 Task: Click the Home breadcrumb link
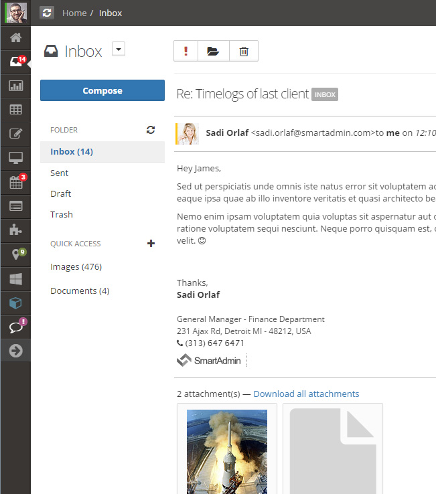74,13
